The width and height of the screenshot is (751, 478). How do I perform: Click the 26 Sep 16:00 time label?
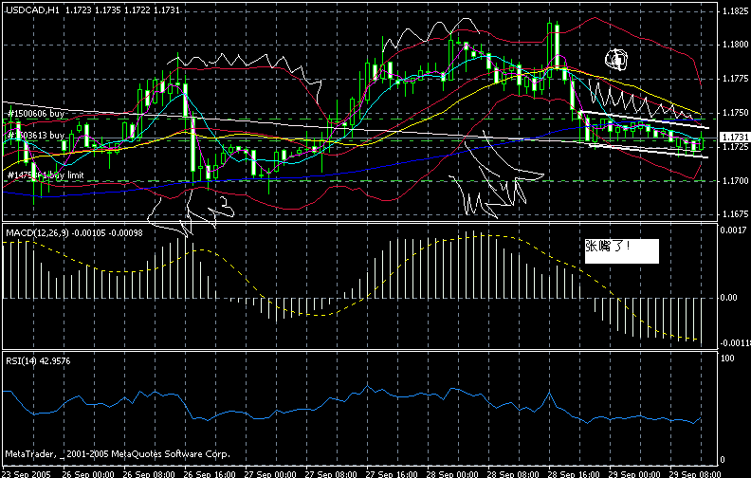pos(210,474)
